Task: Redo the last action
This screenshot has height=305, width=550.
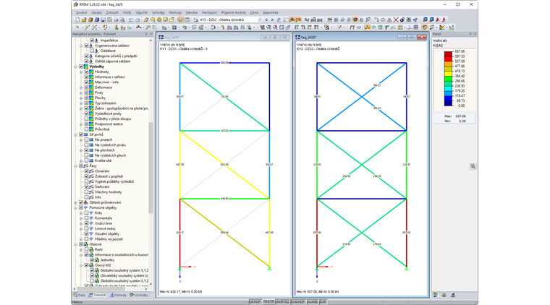Action: click(137, 20)
